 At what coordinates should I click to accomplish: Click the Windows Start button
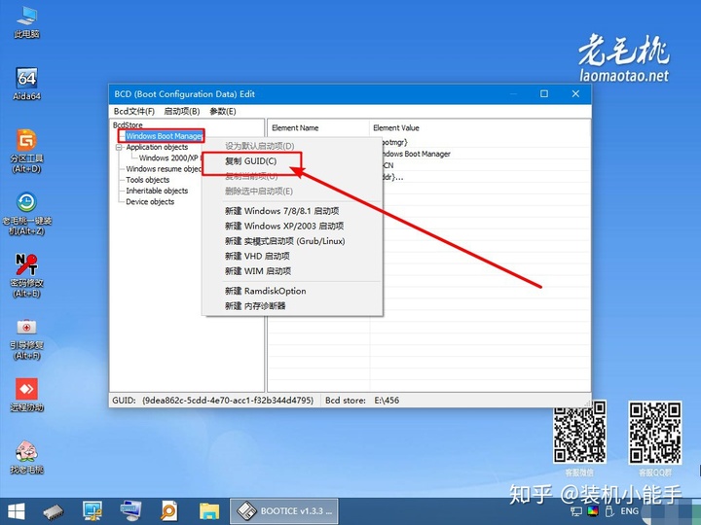17,511
